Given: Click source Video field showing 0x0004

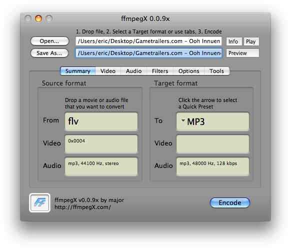Looking at the screenshot, I should (x=101, y=144).
